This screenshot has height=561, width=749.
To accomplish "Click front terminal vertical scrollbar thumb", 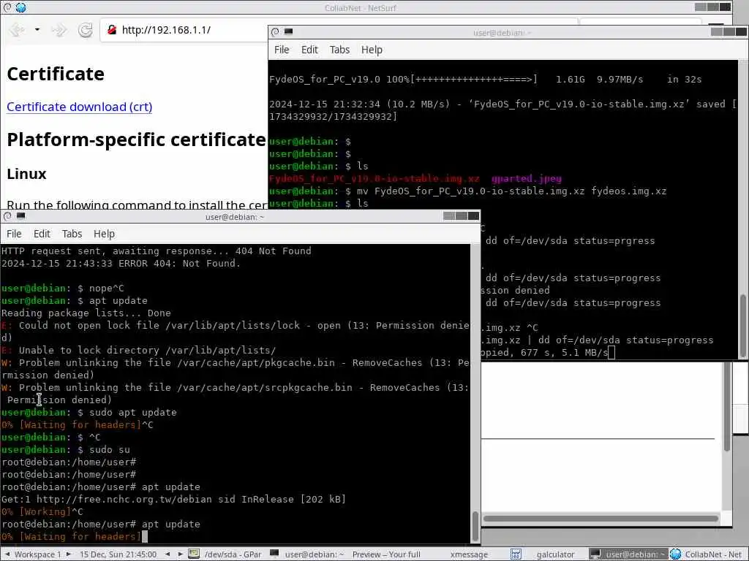I will 475,526.
